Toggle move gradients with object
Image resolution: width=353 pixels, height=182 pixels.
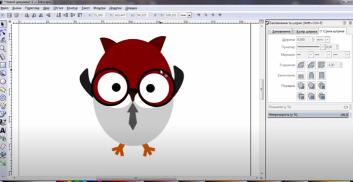[213, 15]
